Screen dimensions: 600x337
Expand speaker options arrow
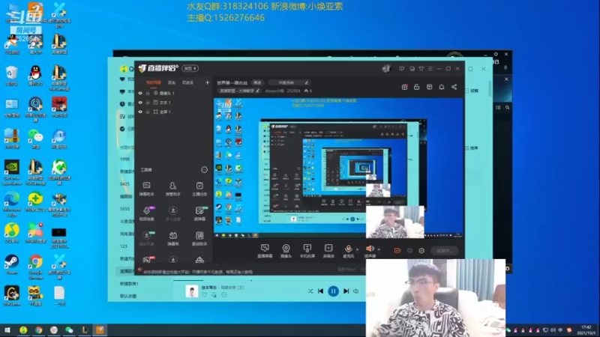[x=379, y=249]
